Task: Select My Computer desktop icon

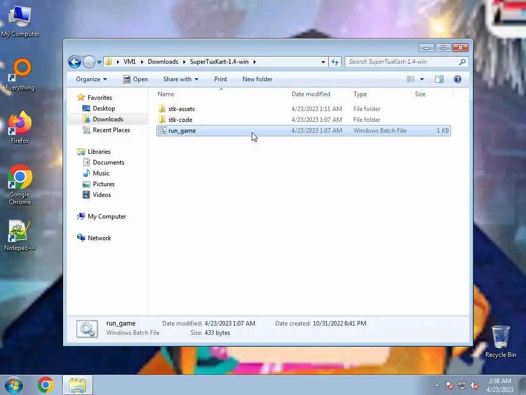Action: 20,21
